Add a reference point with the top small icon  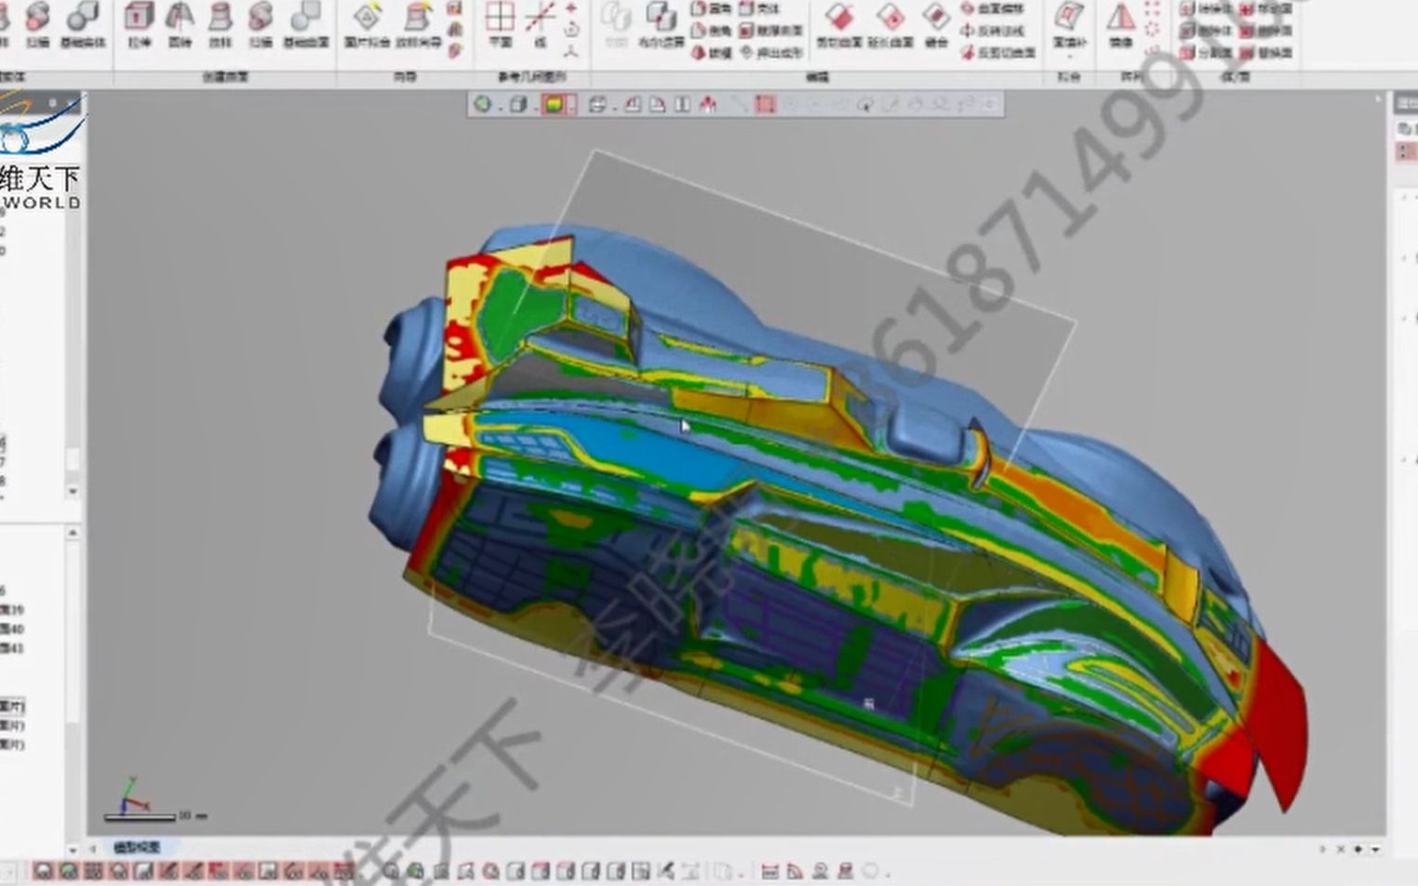pos(571,7)
